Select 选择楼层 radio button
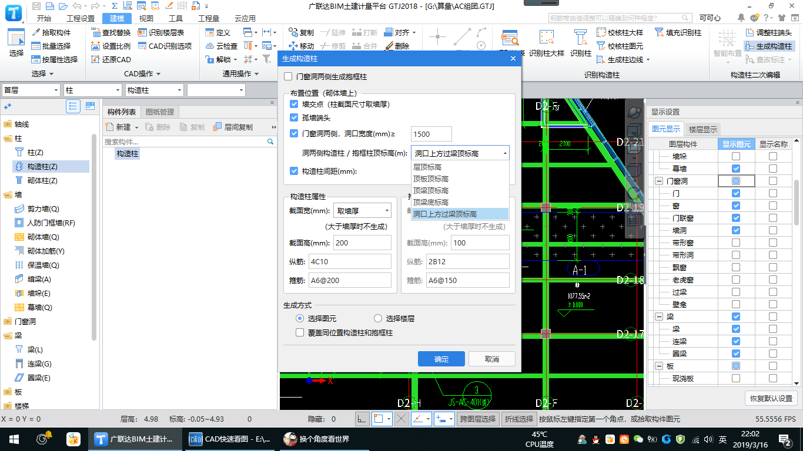 click(378, 318)
